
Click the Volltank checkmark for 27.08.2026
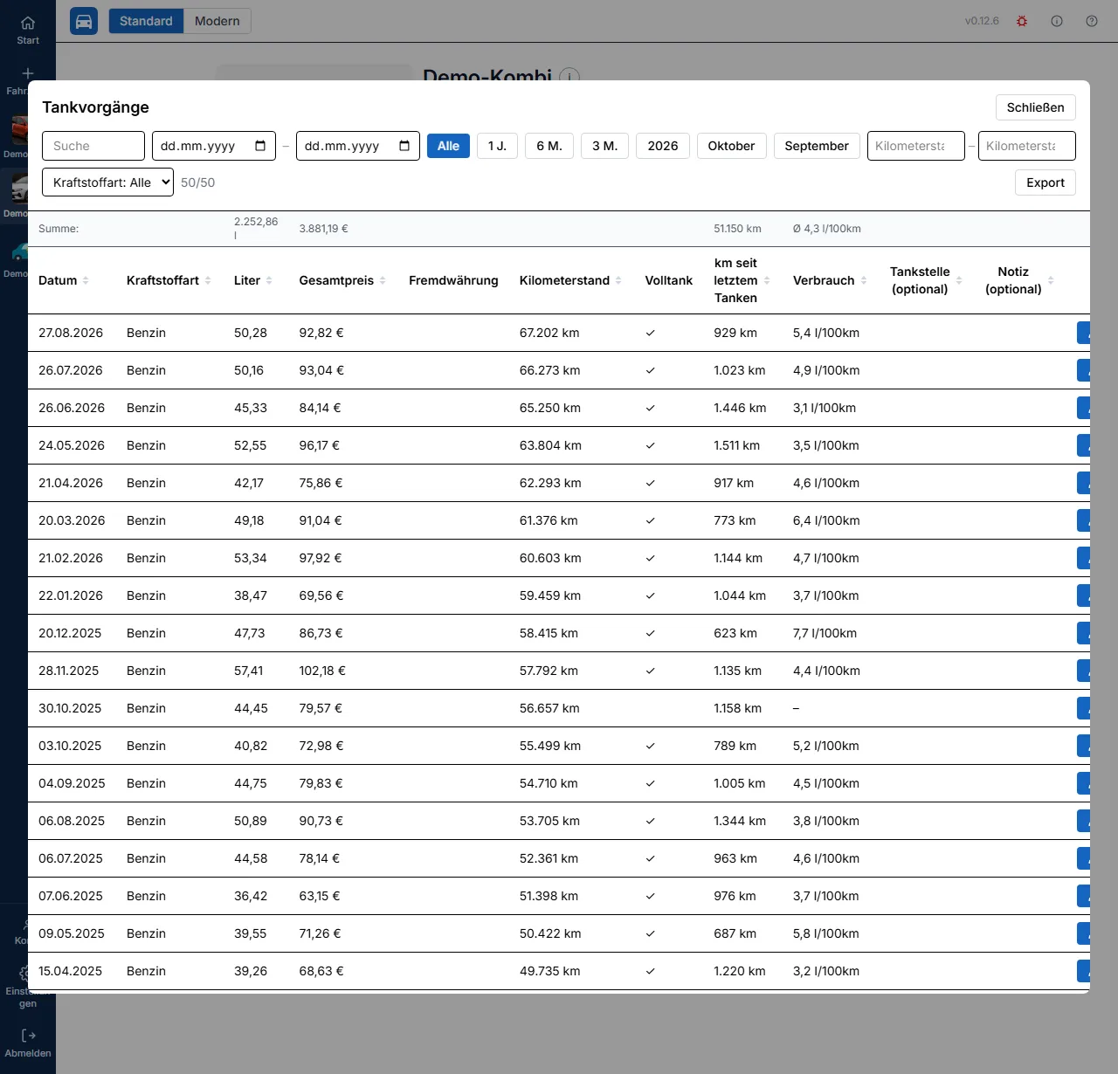tap(651, 333)
